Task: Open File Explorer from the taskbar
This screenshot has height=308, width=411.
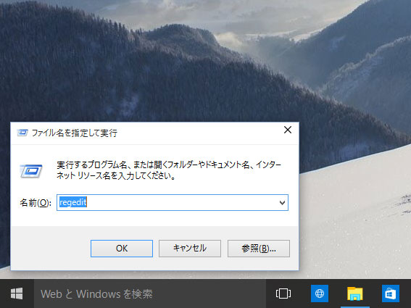Action: coord(355,294)
